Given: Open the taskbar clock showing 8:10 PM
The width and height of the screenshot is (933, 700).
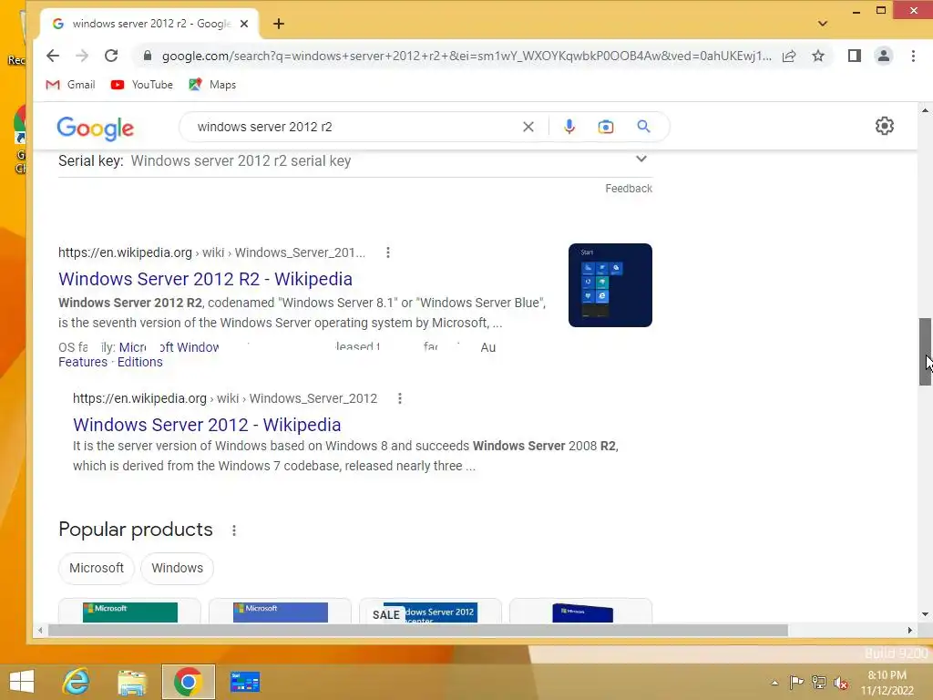Looking at the screenshot, I should point(887,683).
